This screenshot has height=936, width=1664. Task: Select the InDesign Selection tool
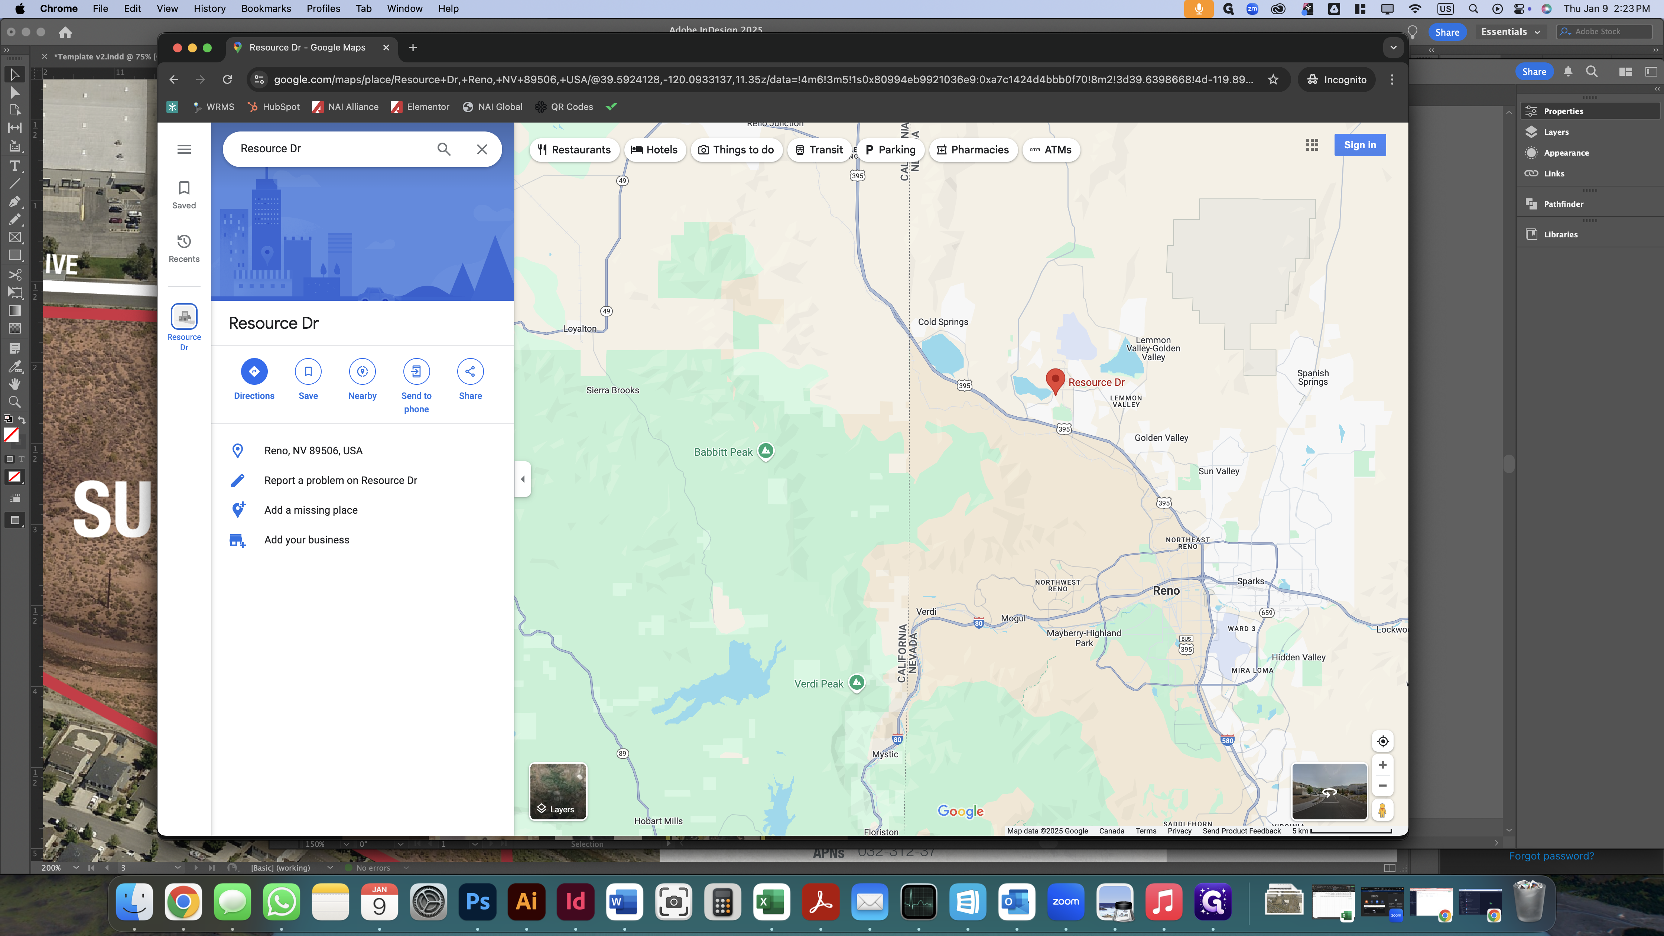pos(15,74)
